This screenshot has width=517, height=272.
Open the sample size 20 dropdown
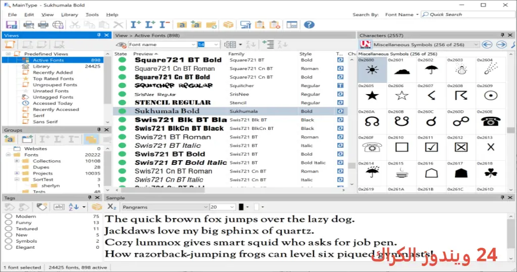(x=232, y=207)
